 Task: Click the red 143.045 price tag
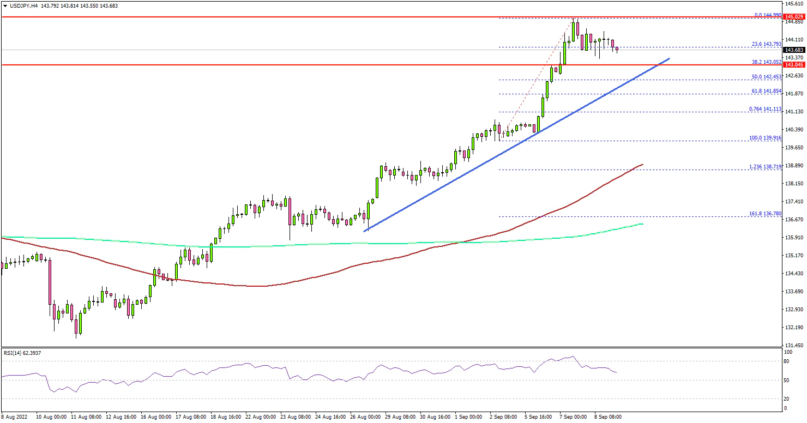point(794,65)
